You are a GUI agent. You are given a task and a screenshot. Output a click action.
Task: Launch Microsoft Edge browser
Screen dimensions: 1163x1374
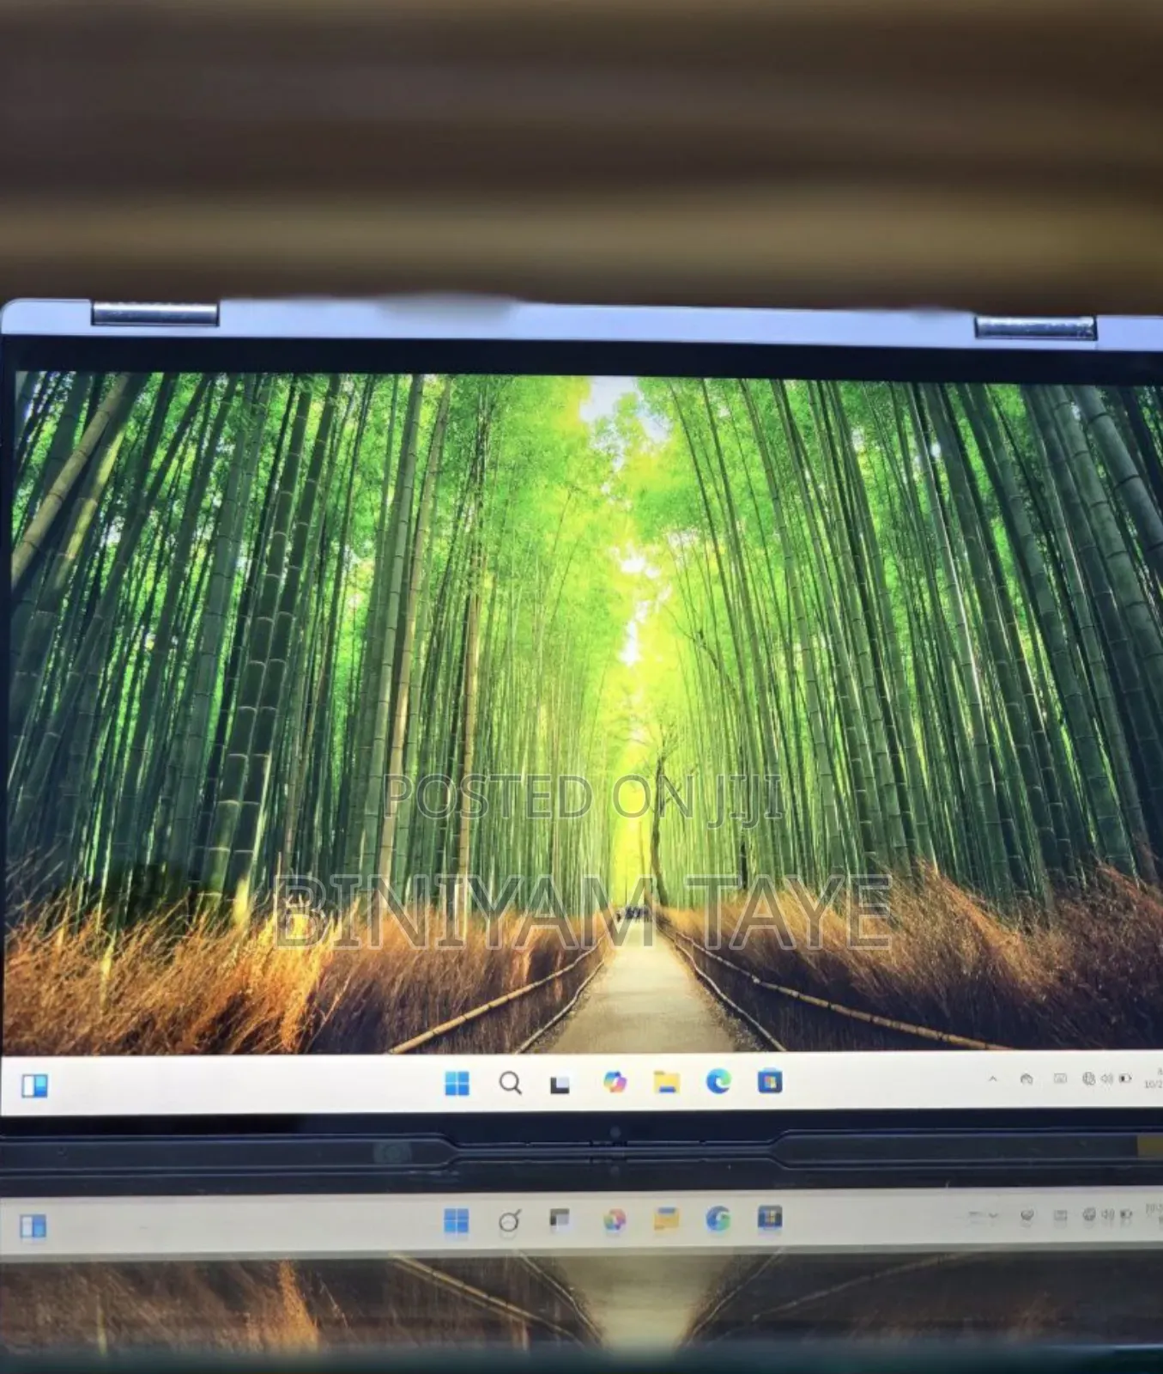click(x=718, y=1081)
